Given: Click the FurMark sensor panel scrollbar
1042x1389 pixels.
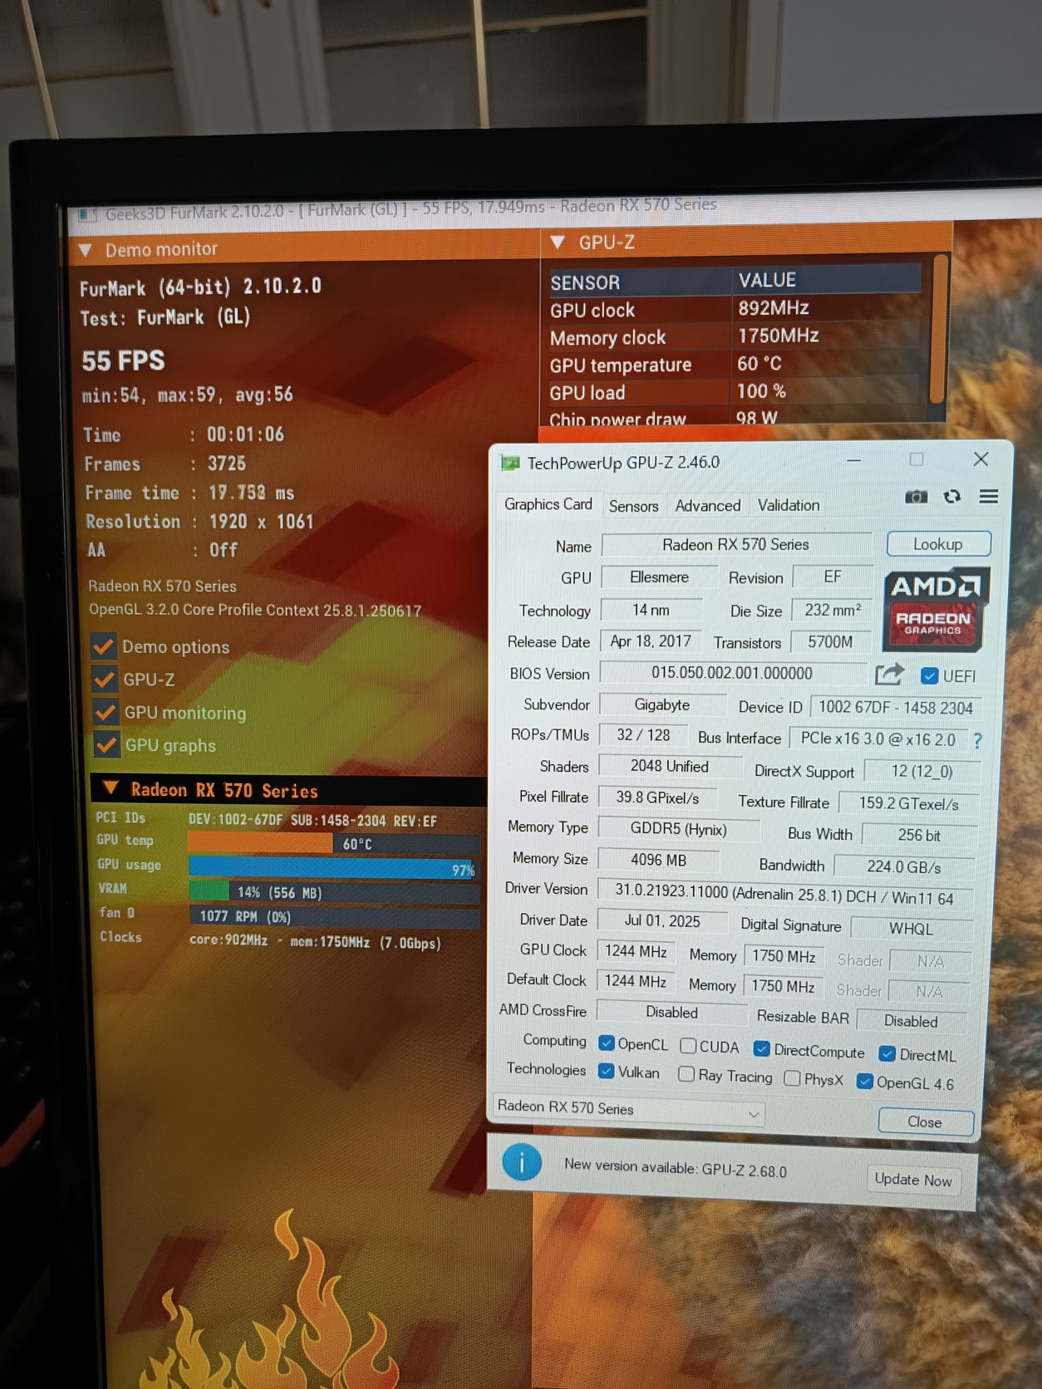Looking at the screenshot, I should 939,330.
